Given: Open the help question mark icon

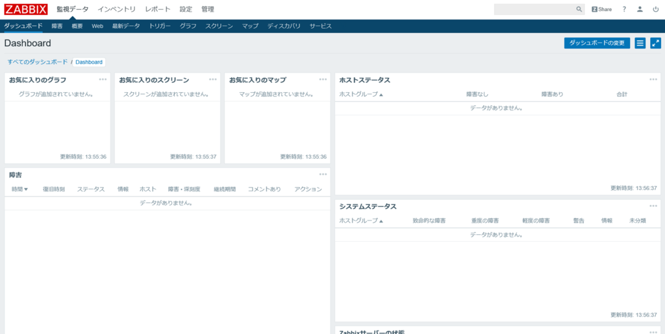Looking at the screenshot, I should (624, 10).
